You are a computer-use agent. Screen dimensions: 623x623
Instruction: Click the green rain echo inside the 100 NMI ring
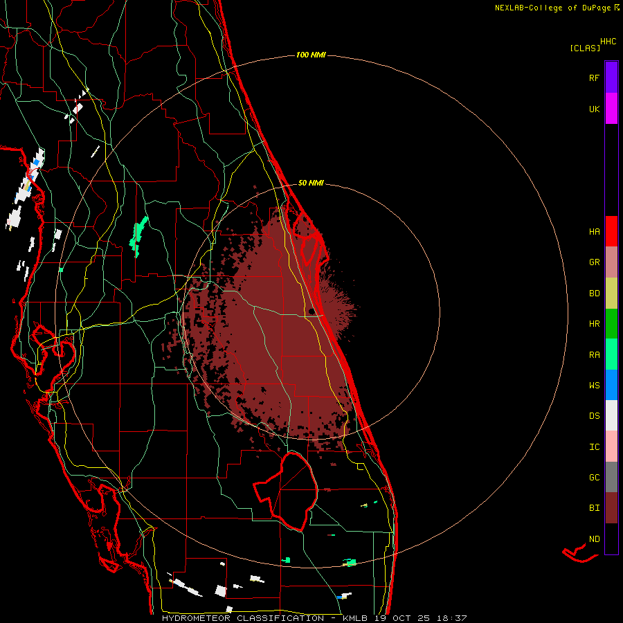(x=138, y=237)
